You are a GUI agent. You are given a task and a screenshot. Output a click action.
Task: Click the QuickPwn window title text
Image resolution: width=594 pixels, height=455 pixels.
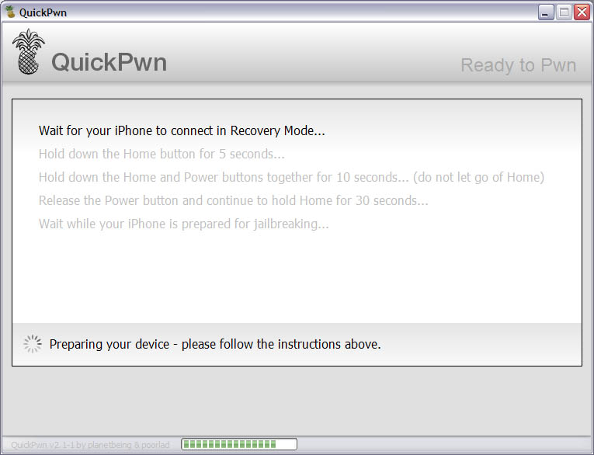coord(43,12)
